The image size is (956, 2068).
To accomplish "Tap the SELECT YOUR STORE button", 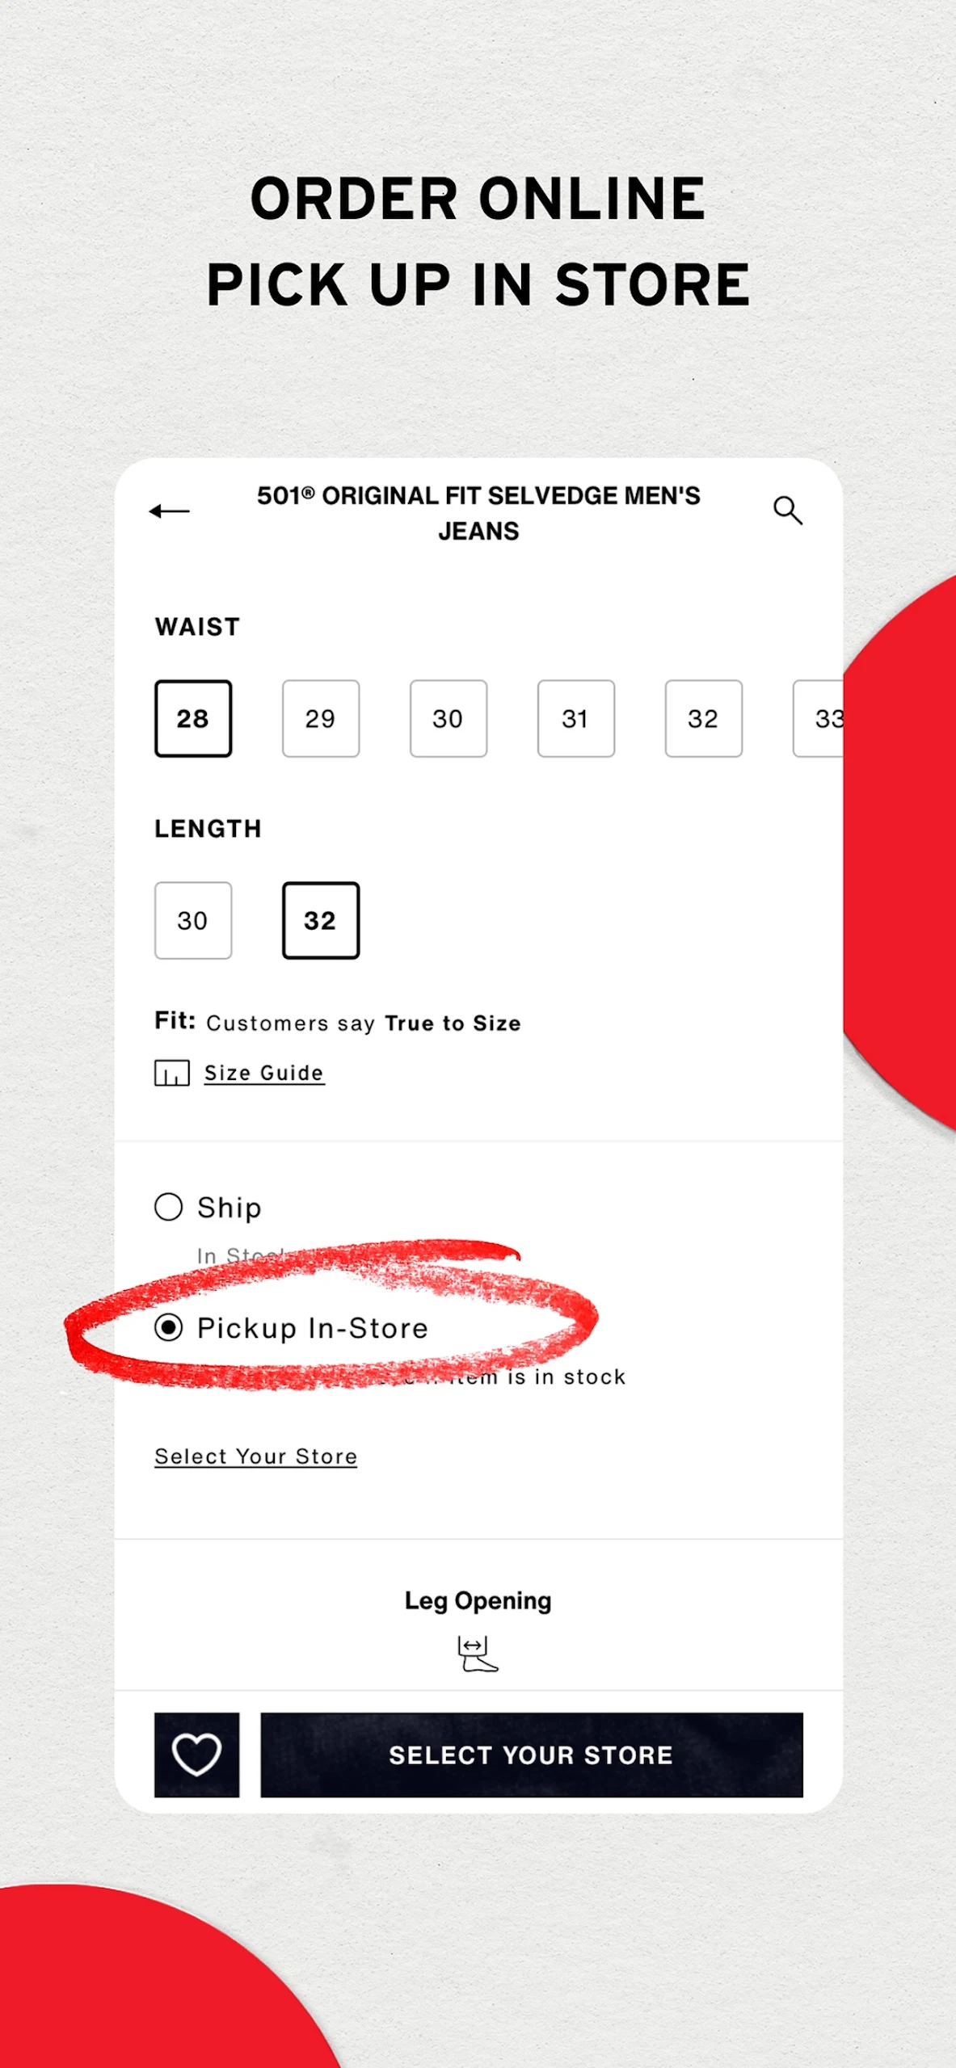I will click(x=532, y=1755).
